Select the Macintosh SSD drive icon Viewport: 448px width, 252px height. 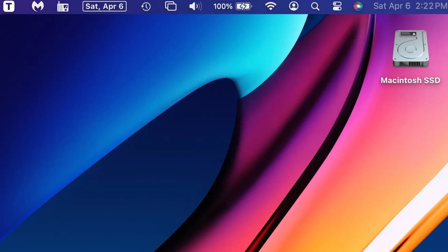click(x=410, y=49)
